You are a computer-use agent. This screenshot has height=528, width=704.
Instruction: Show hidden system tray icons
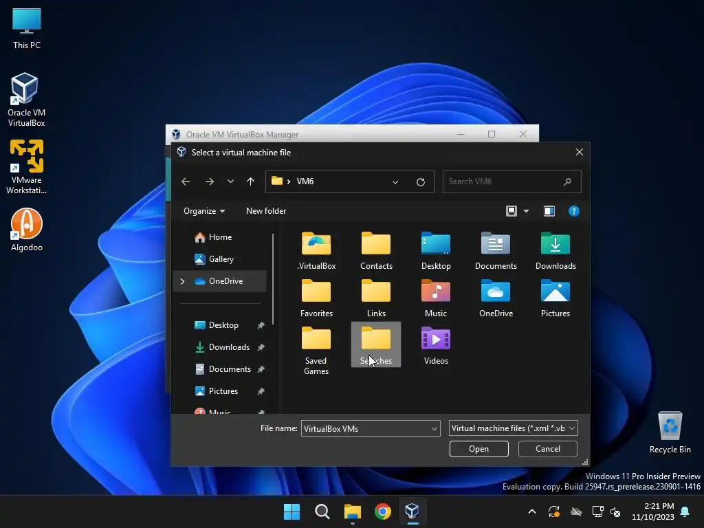pyautogui.click(x=532, y=511)
